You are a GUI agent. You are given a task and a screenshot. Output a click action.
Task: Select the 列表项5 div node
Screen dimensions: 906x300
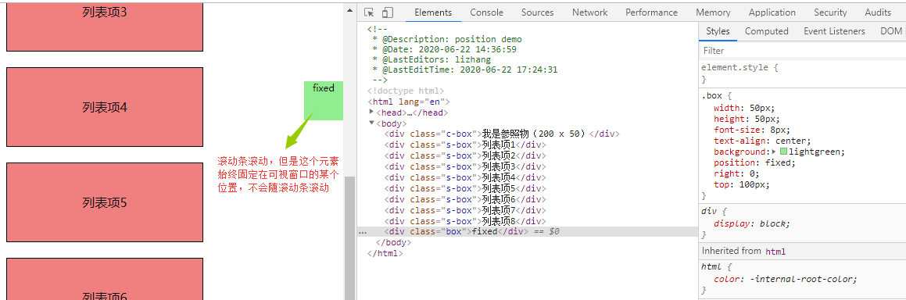coord(464,188)
